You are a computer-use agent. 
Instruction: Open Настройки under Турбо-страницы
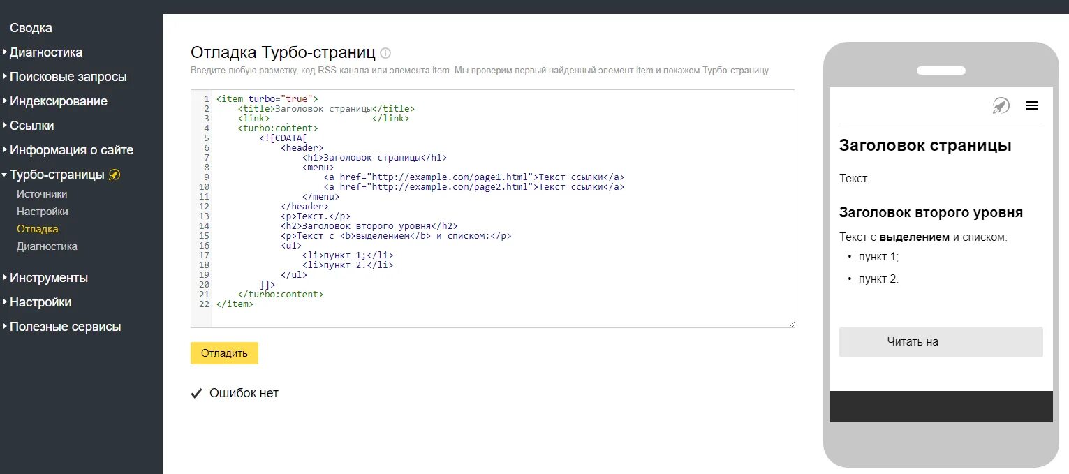pos(43,212)
